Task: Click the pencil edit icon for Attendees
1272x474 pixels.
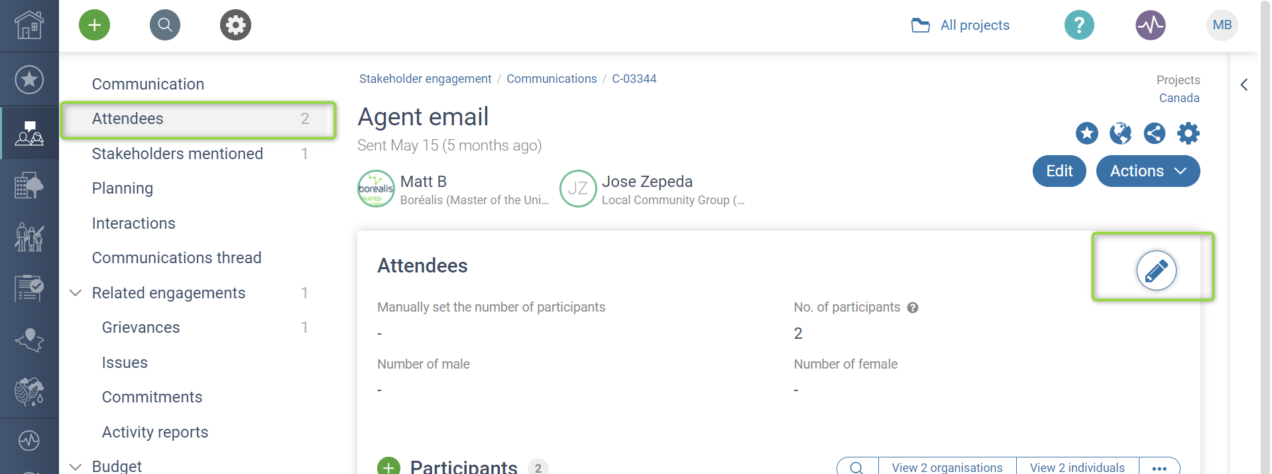Action: click(x=1156, y=270)
